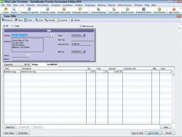Image resolution: width=182 pixels, height=137 pixels.
Task: Open the Home icon in toolbar
Action: coord(6,11)
